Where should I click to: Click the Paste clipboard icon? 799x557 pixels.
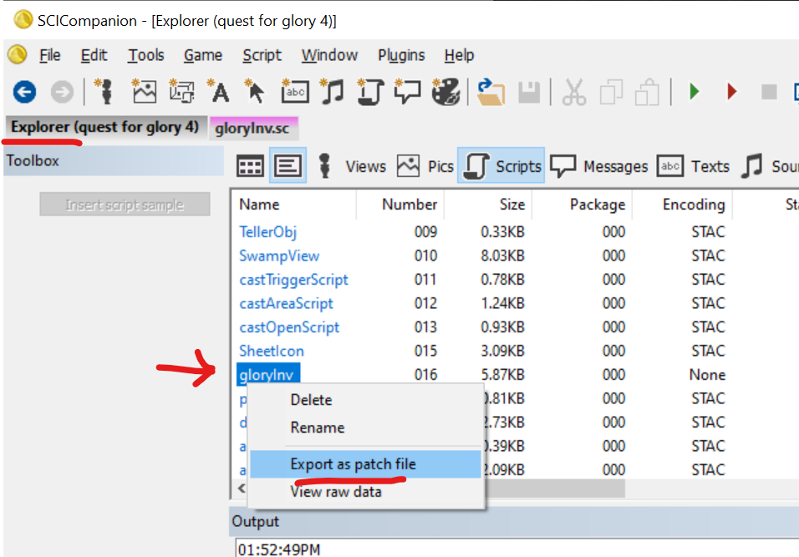648,93
